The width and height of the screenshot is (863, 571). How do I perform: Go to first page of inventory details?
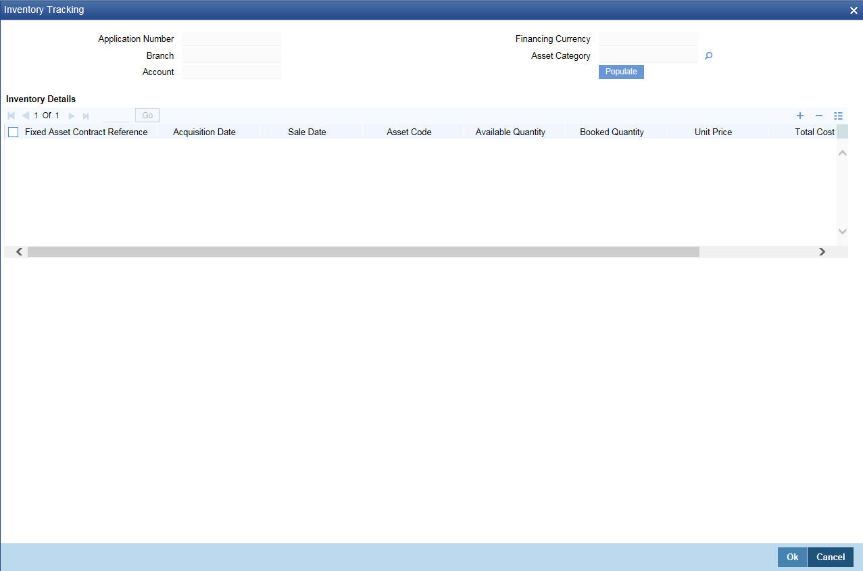(x=11, y=116)
